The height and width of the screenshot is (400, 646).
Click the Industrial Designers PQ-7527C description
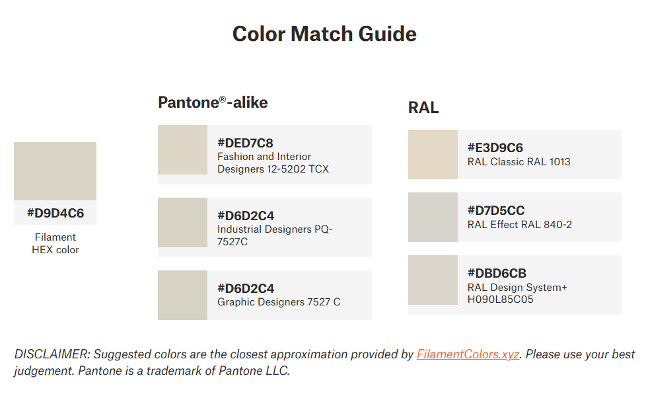click(275, 235)
